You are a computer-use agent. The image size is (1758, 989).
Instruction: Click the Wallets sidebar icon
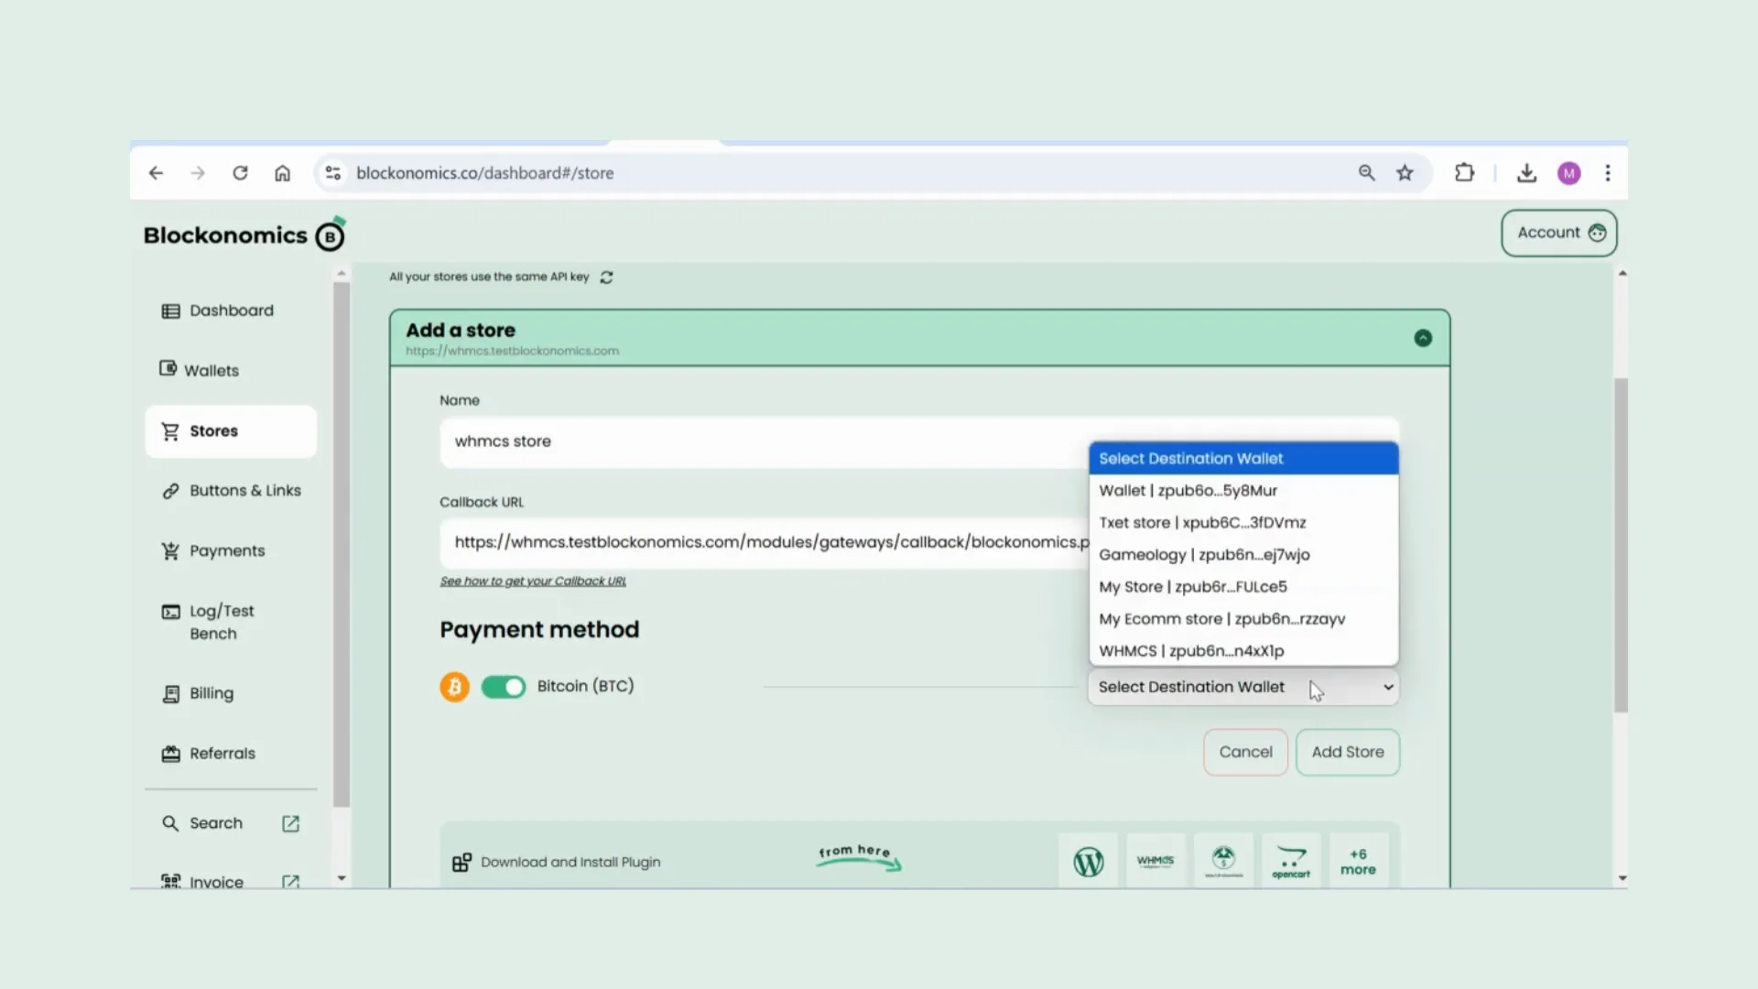(169, 370)
